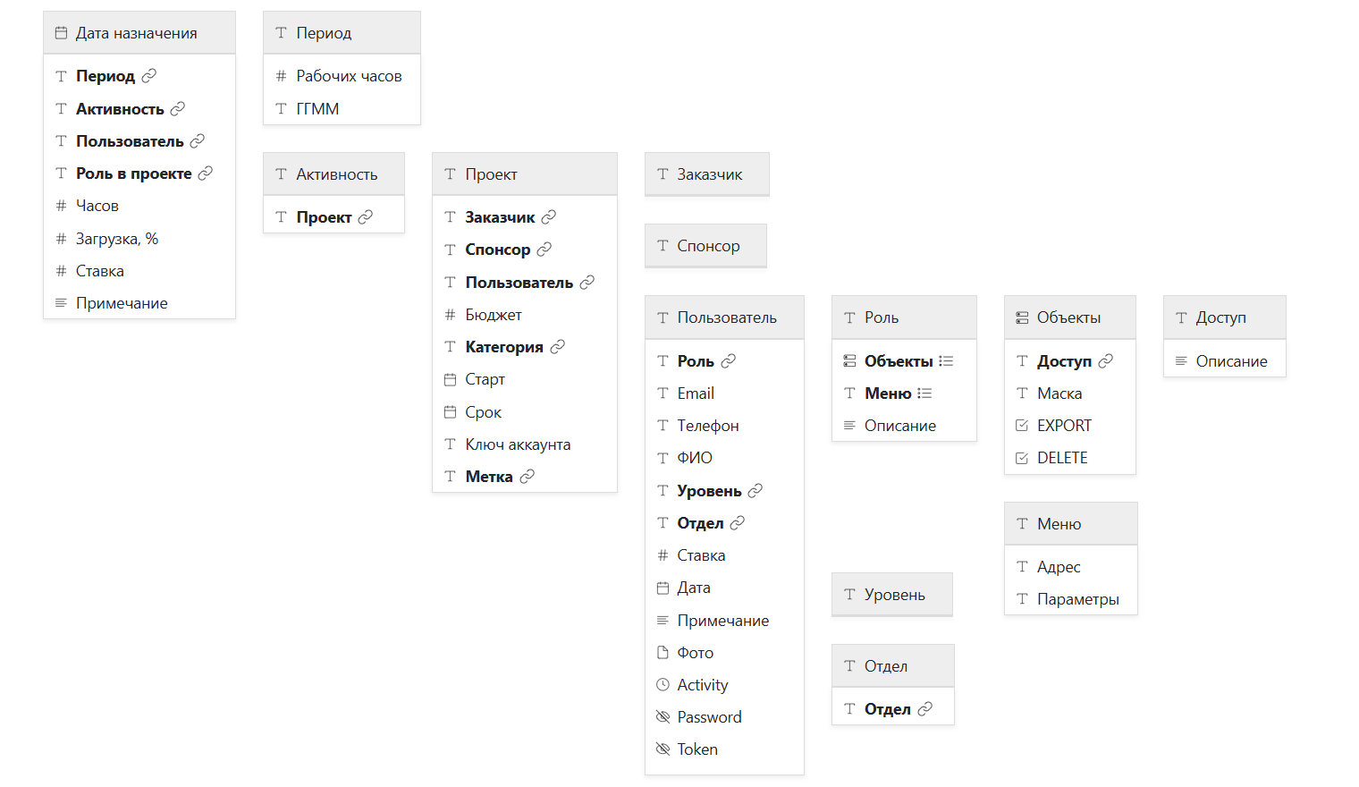Click the Роль в проекте field

[133, 173]
